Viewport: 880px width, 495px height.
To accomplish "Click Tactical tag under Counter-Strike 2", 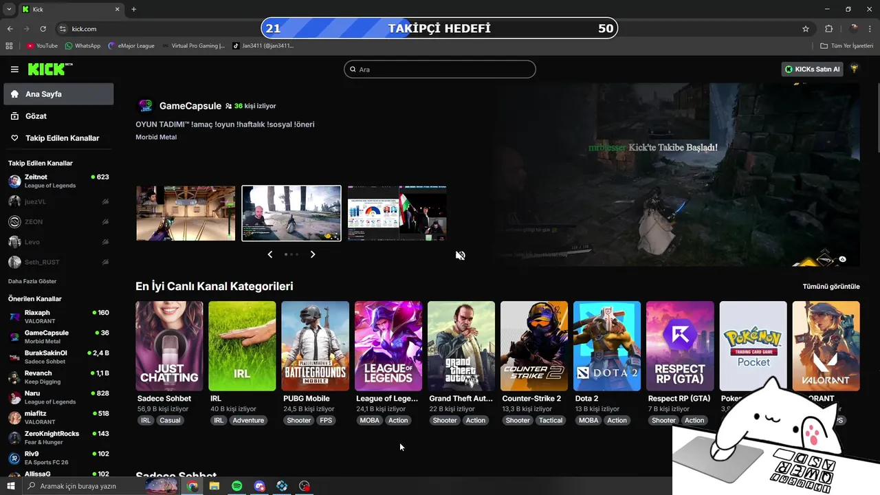I will pyautogui.click(x=551, y=420).
